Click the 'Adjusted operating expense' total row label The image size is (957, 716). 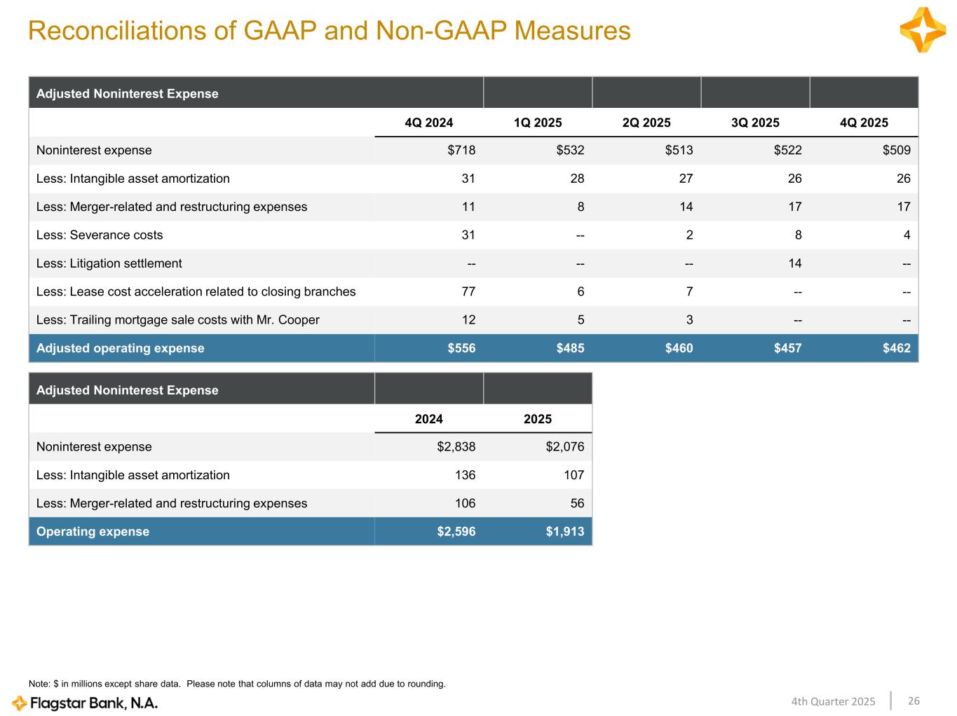[120, 348]
